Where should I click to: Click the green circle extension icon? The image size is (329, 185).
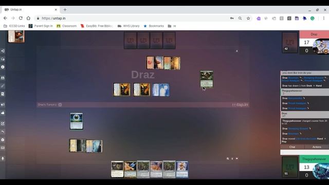[x=313, y=18]
